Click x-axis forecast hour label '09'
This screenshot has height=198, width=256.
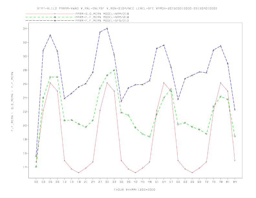(x=57, y=182)
